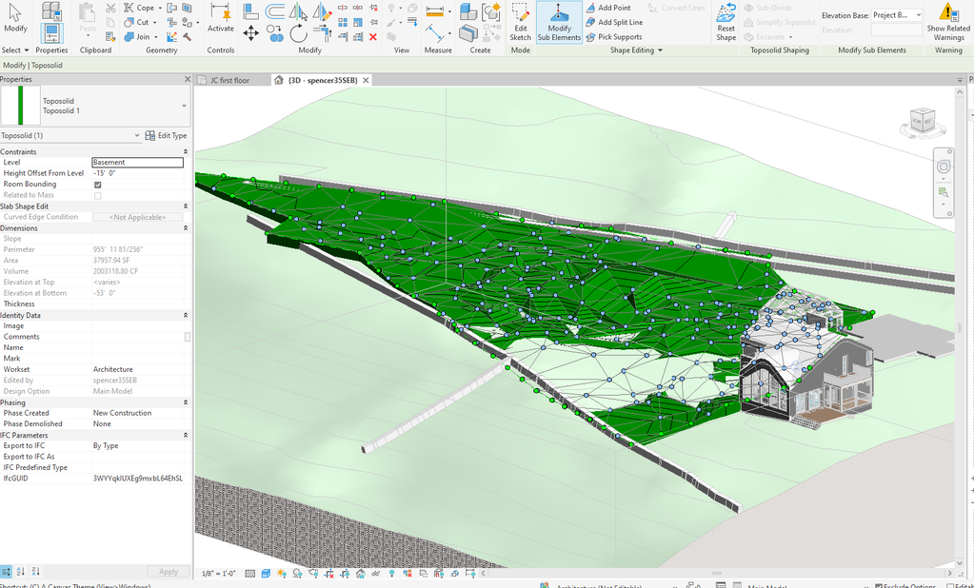The height and width of the screenshot is (588, 974).
Task: Click the Aligned Dimension measure icon
Action: click(x=435, y=33)
